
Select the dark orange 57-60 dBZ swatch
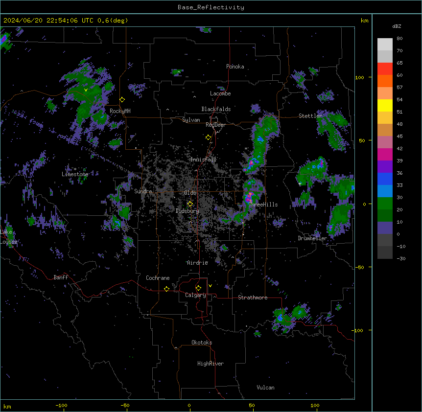385,81
